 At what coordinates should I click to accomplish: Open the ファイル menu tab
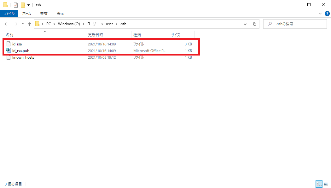point(9,14)
